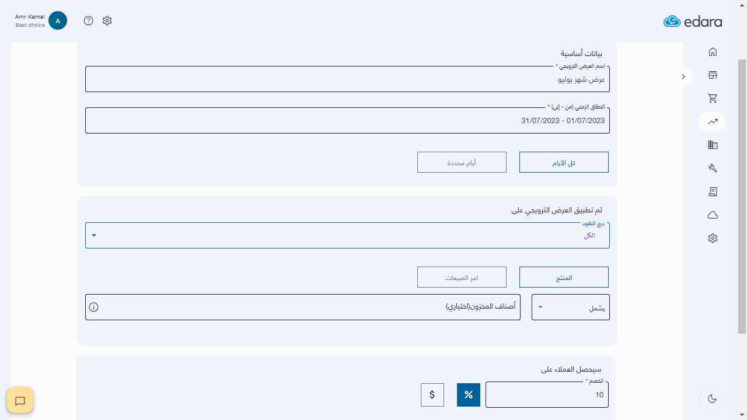Click the promotion name input field
Viewport: 747px width, 420px height.
347,79
